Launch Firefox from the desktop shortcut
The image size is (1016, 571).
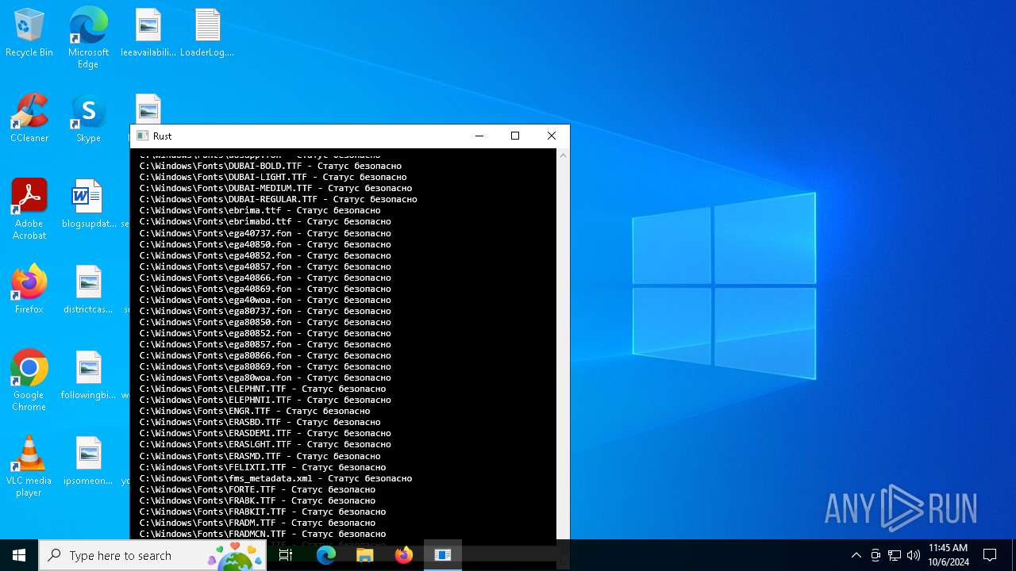click(x=29, y=290)
